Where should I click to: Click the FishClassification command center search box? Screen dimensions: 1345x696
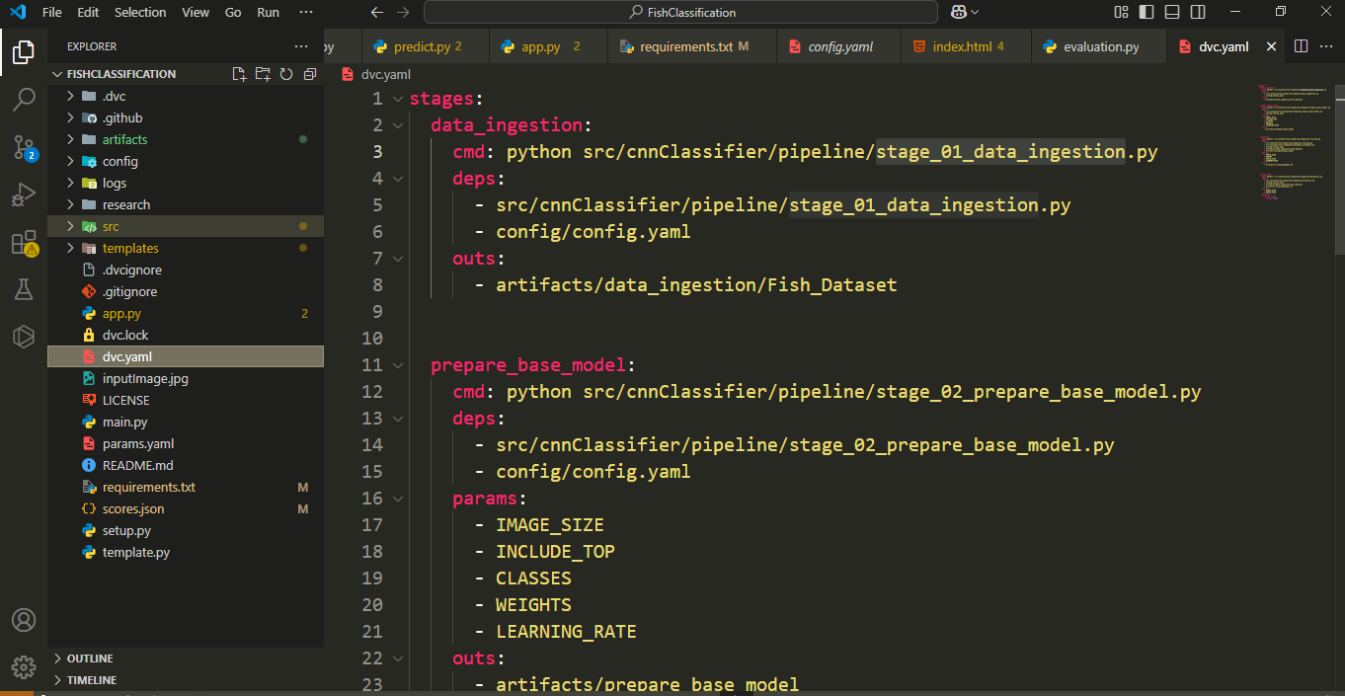pos(680,12)
